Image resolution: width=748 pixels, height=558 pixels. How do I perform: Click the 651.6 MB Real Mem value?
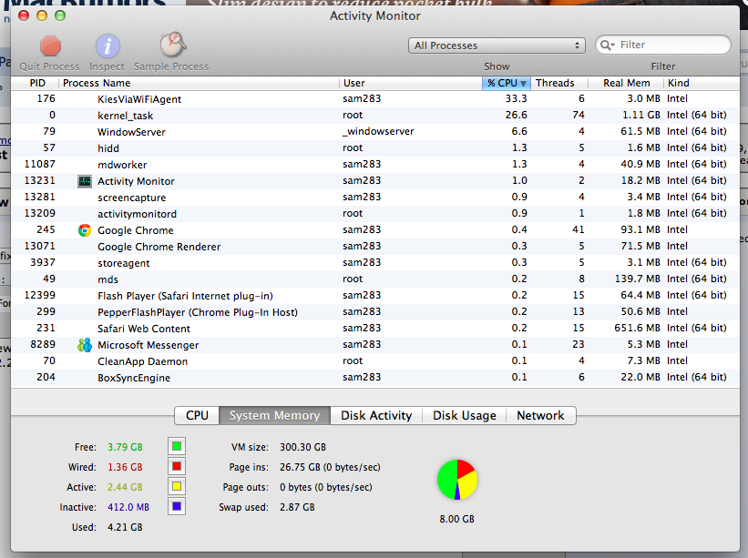tap(638, 328)
